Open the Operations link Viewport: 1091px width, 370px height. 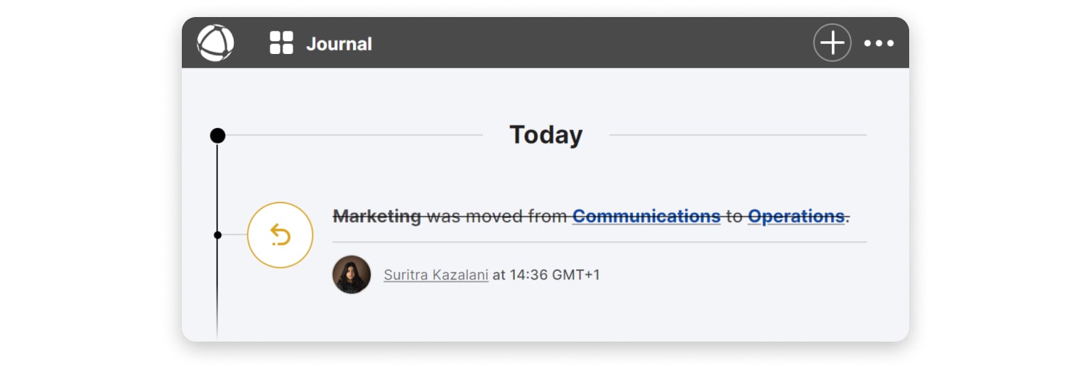point(796,216)
